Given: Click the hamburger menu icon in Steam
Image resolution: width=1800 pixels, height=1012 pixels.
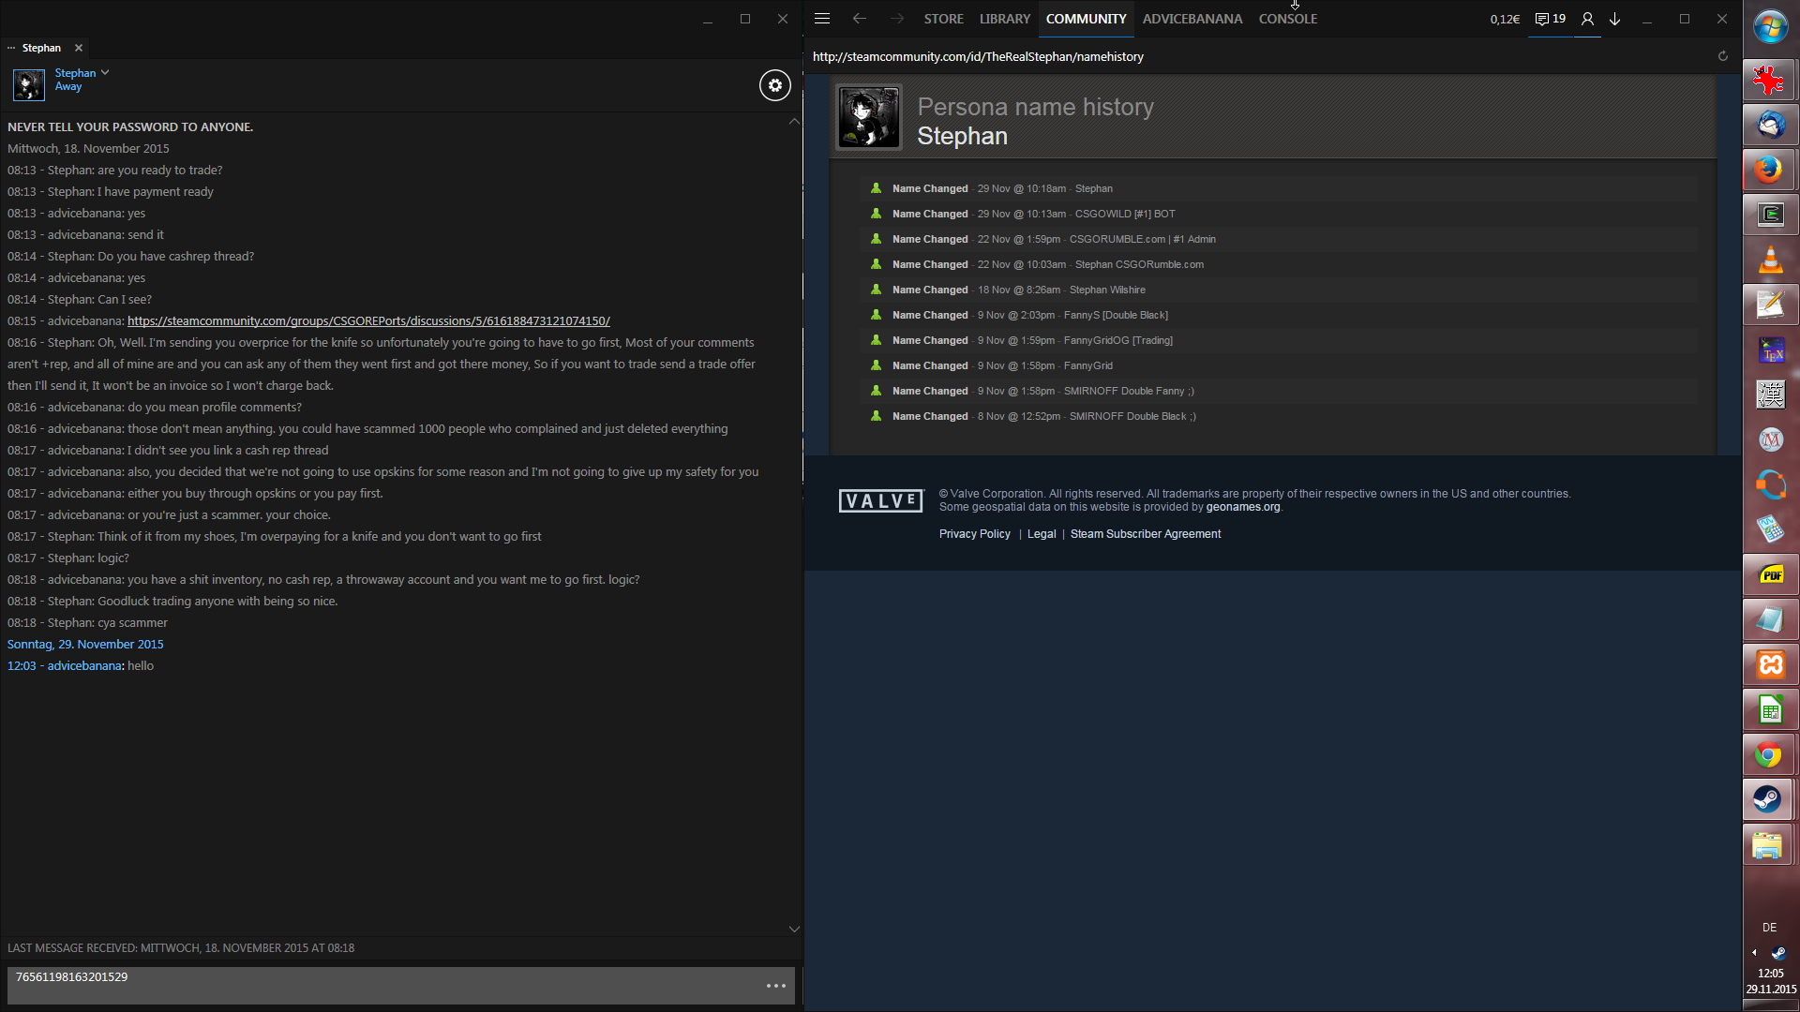Looking at the screenshot, I should (x=822, y=19).
